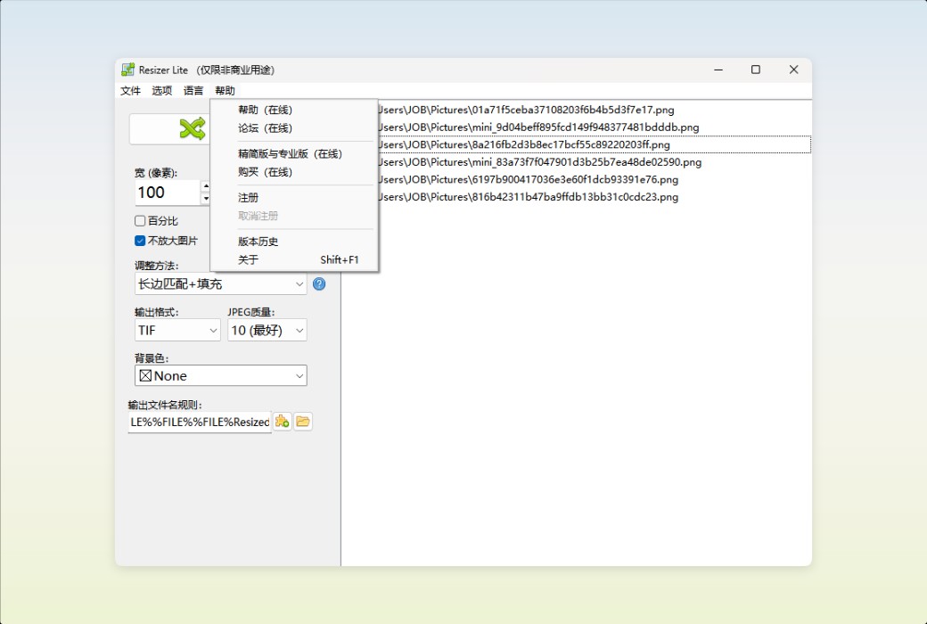Open the 背景色 None background color picker
This screenshot has height=624, width=927.
(x=220, y=375)
